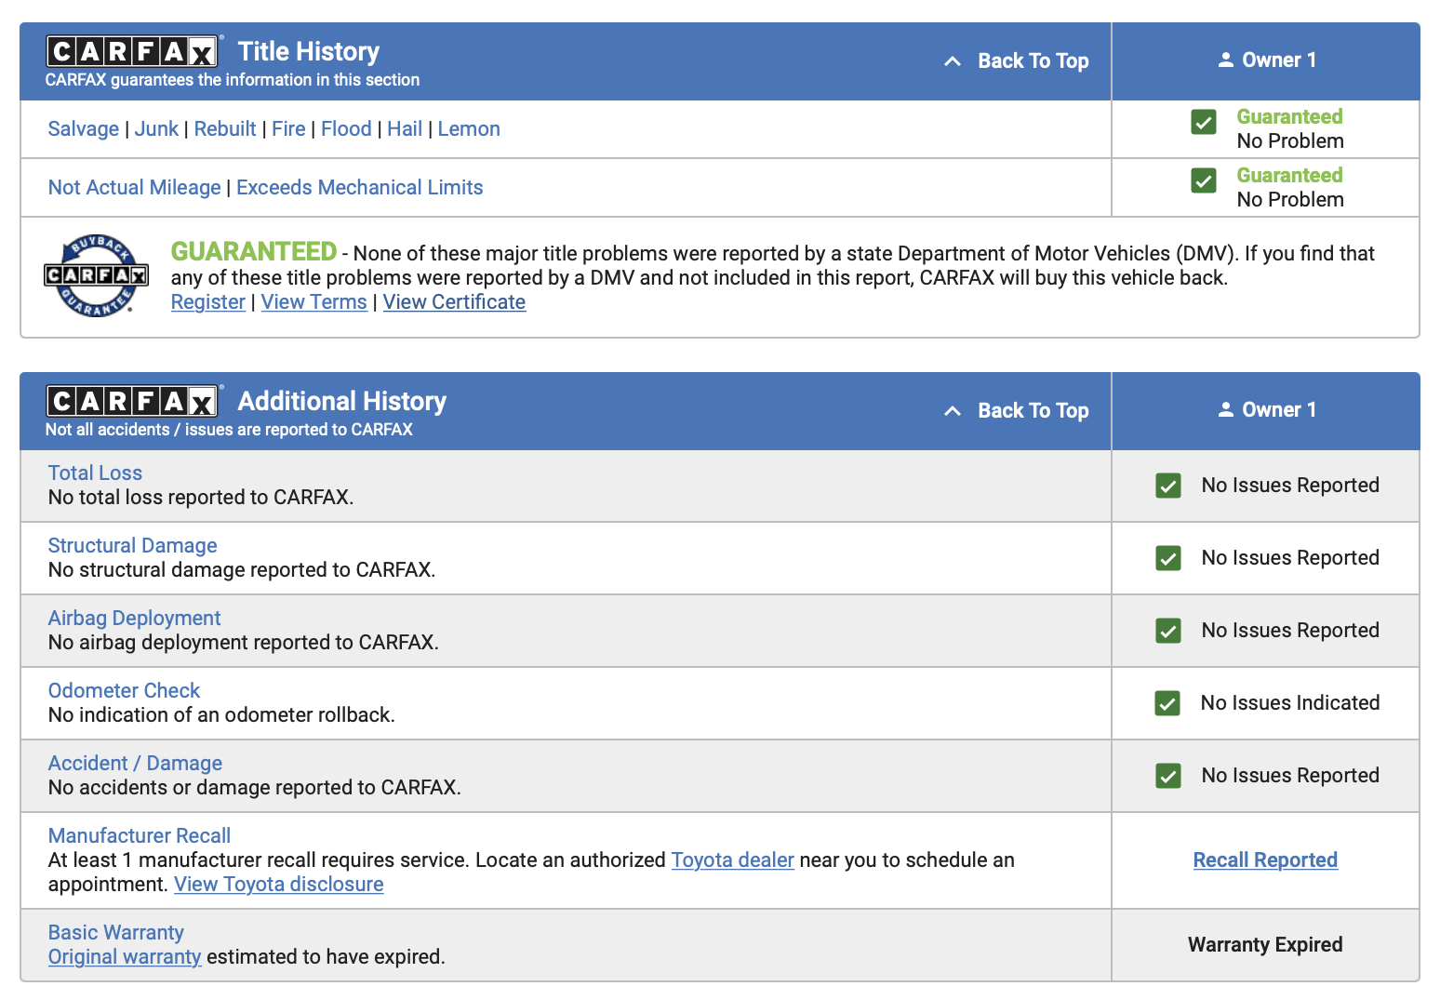
Task: Click green checkmark for Accident / Damage
Action: (x=1168, y=776)
